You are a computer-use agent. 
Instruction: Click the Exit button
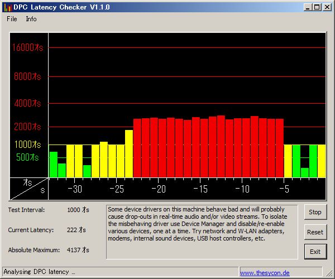click(x=315, y=252)
